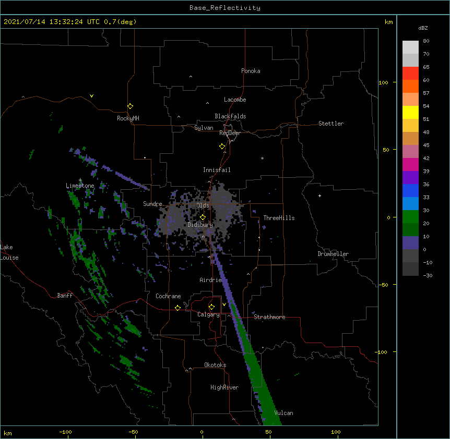The width and height of the screenshot is (450, 439).
Task: Click the blue 36 dBZ legend swatch
Action: click(x=410, y=190)
